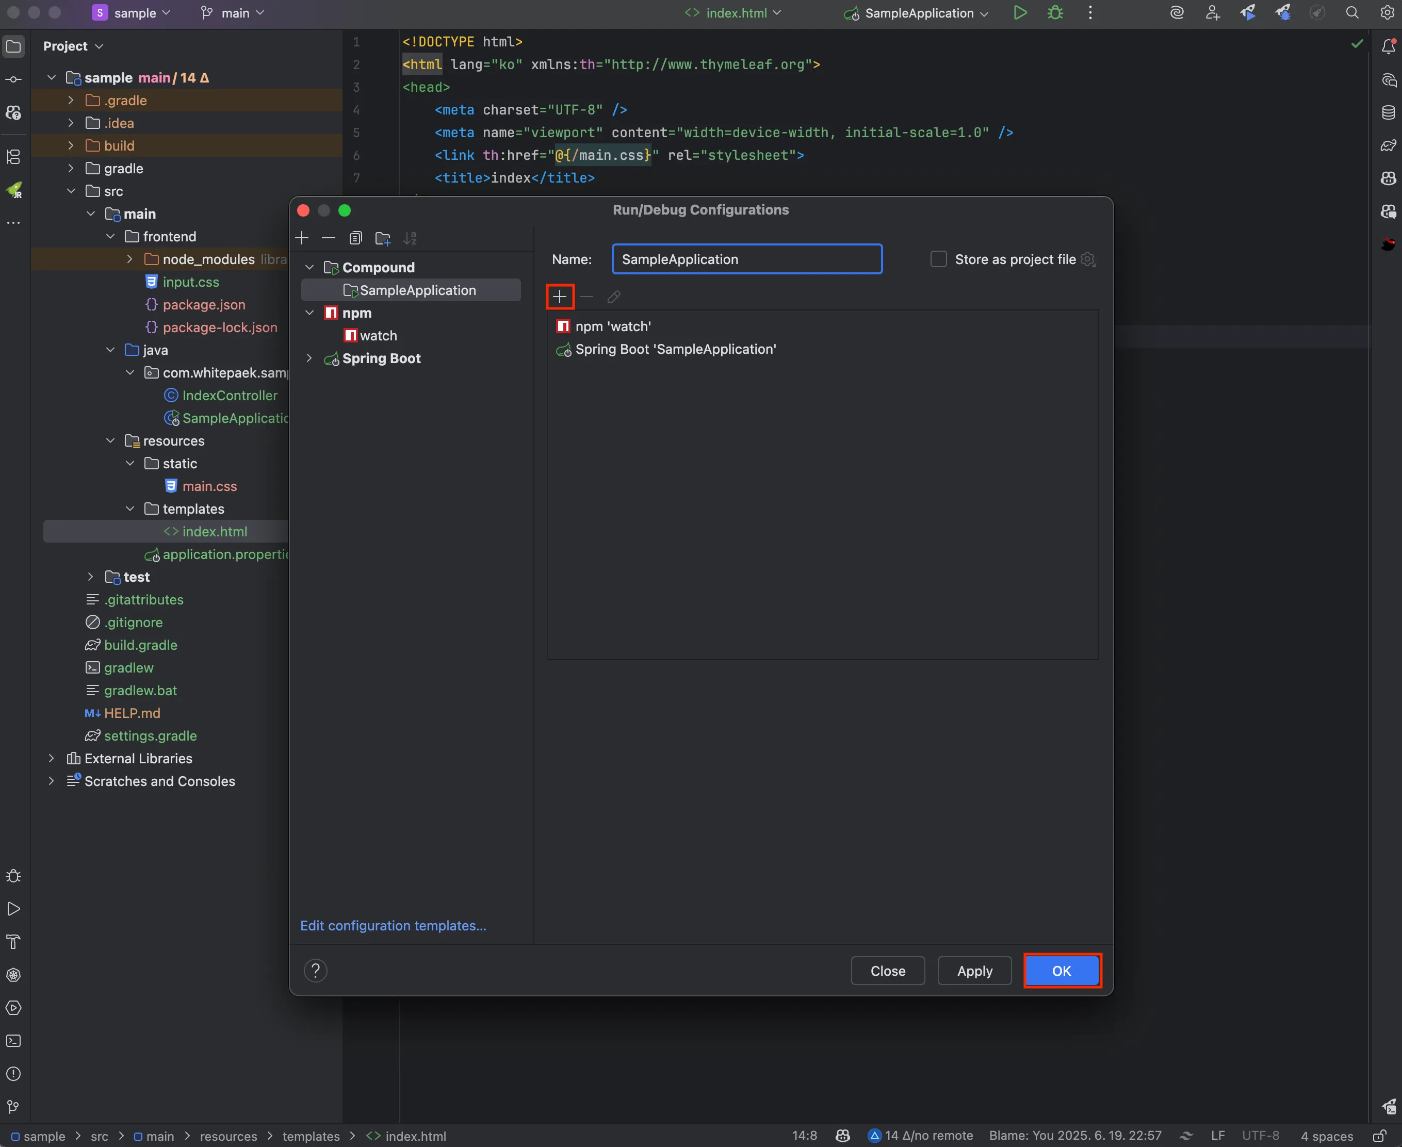Click the OK button

[x=1061, y=971]
